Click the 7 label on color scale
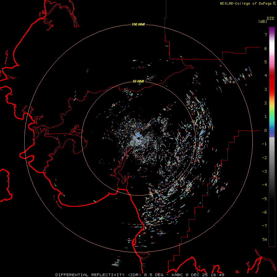 tap(266, 34)
